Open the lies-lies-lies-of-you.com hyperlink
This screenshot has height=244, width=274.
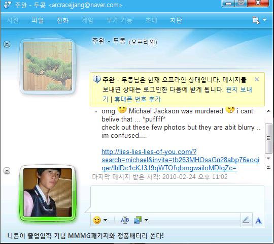click(x=180, y=160)
